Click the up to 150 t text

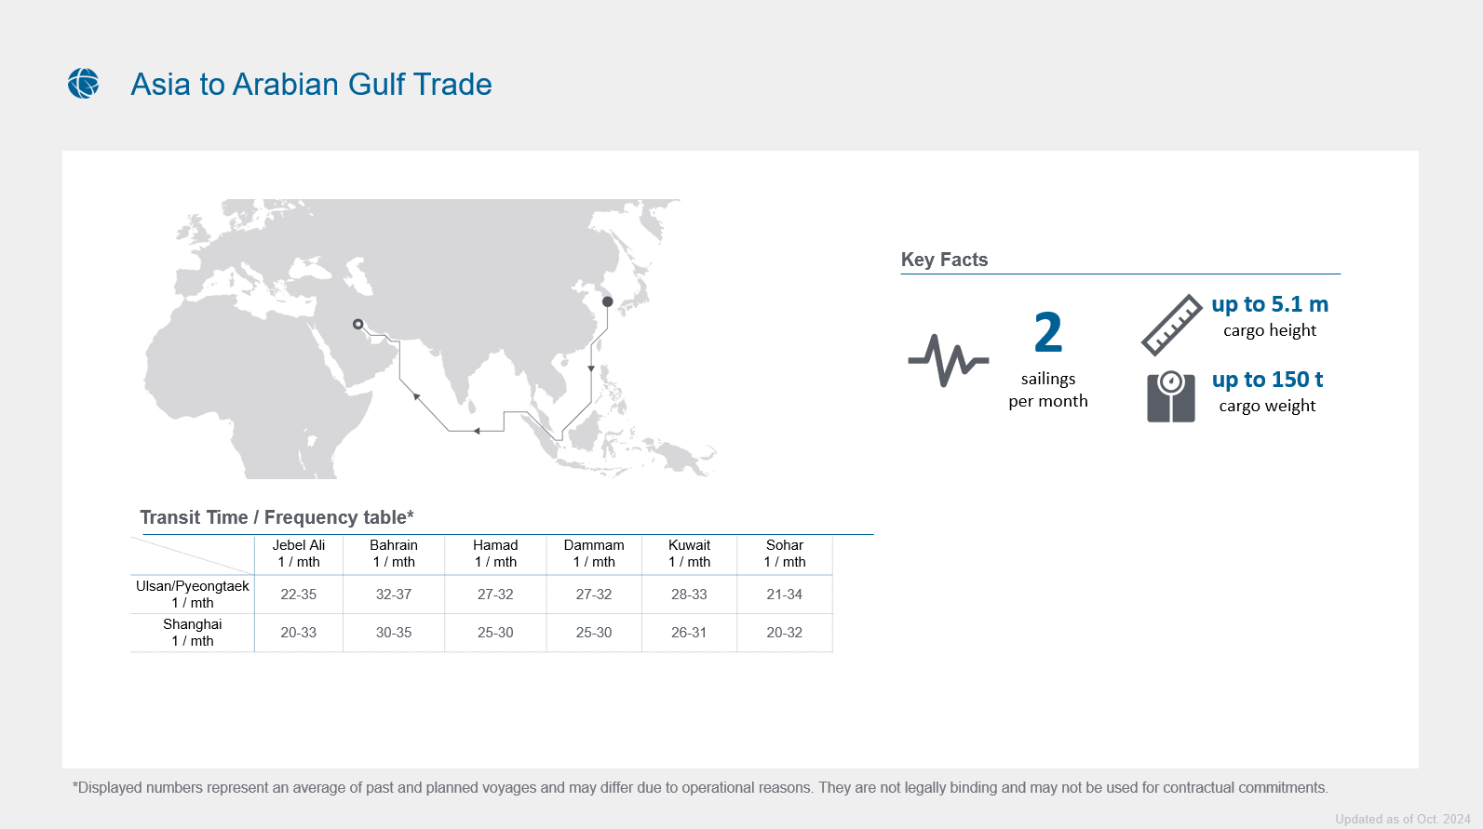1267,380
